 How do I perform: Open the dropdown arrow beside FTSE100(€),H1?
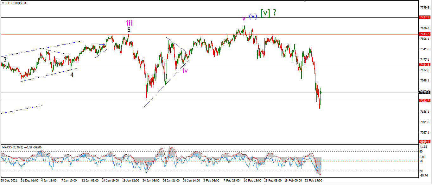click(3, 3)
